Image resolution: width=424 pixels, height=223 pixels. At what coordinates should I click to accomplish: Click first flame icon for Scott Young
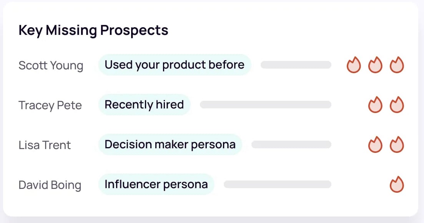tap(354, 65)
